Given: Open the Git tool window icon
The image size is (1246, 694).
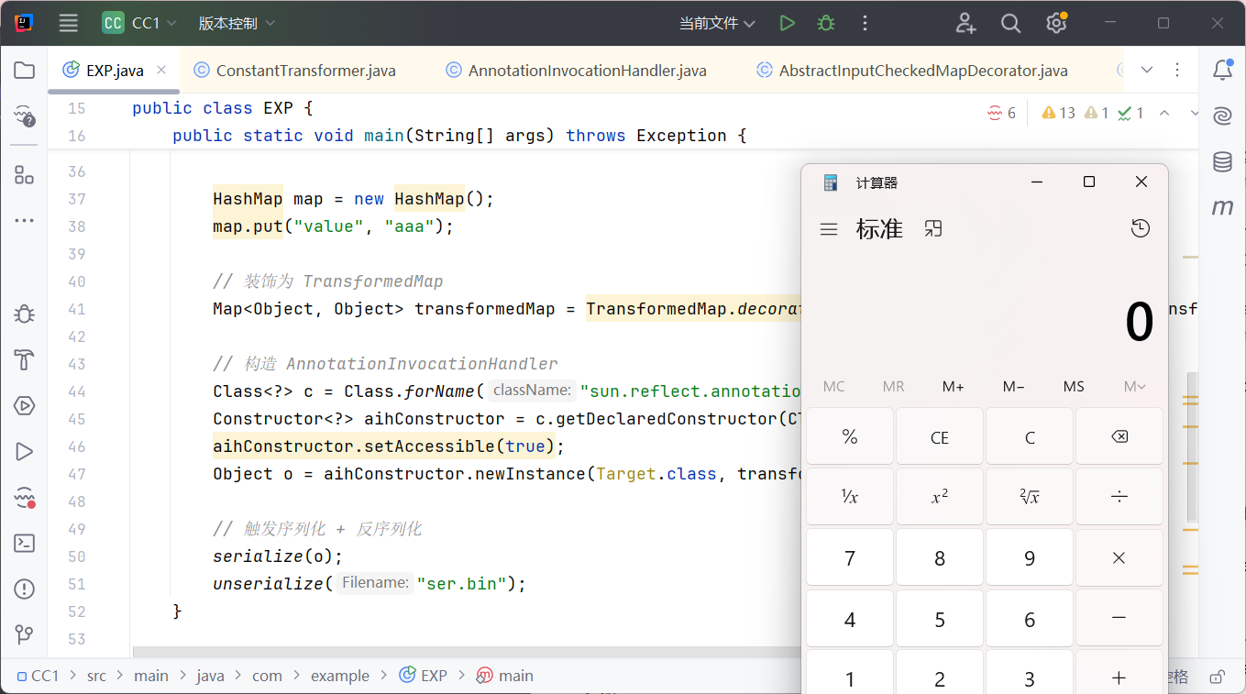Looking at the screenshot, I should point(24,634).
